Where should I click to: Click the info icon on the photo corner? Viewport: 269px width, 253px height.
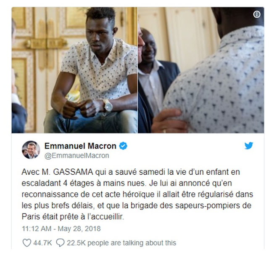[x=257, y=14]
